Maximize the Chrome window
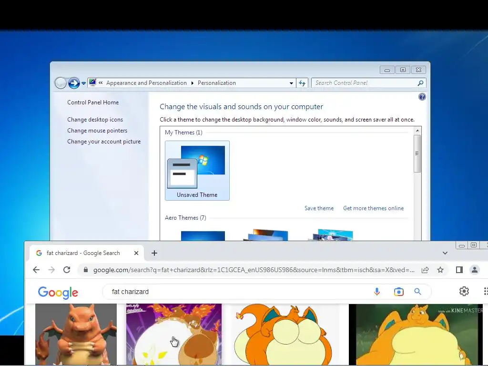The height and width of the screenshot is (366, 488). coord(473,245)
